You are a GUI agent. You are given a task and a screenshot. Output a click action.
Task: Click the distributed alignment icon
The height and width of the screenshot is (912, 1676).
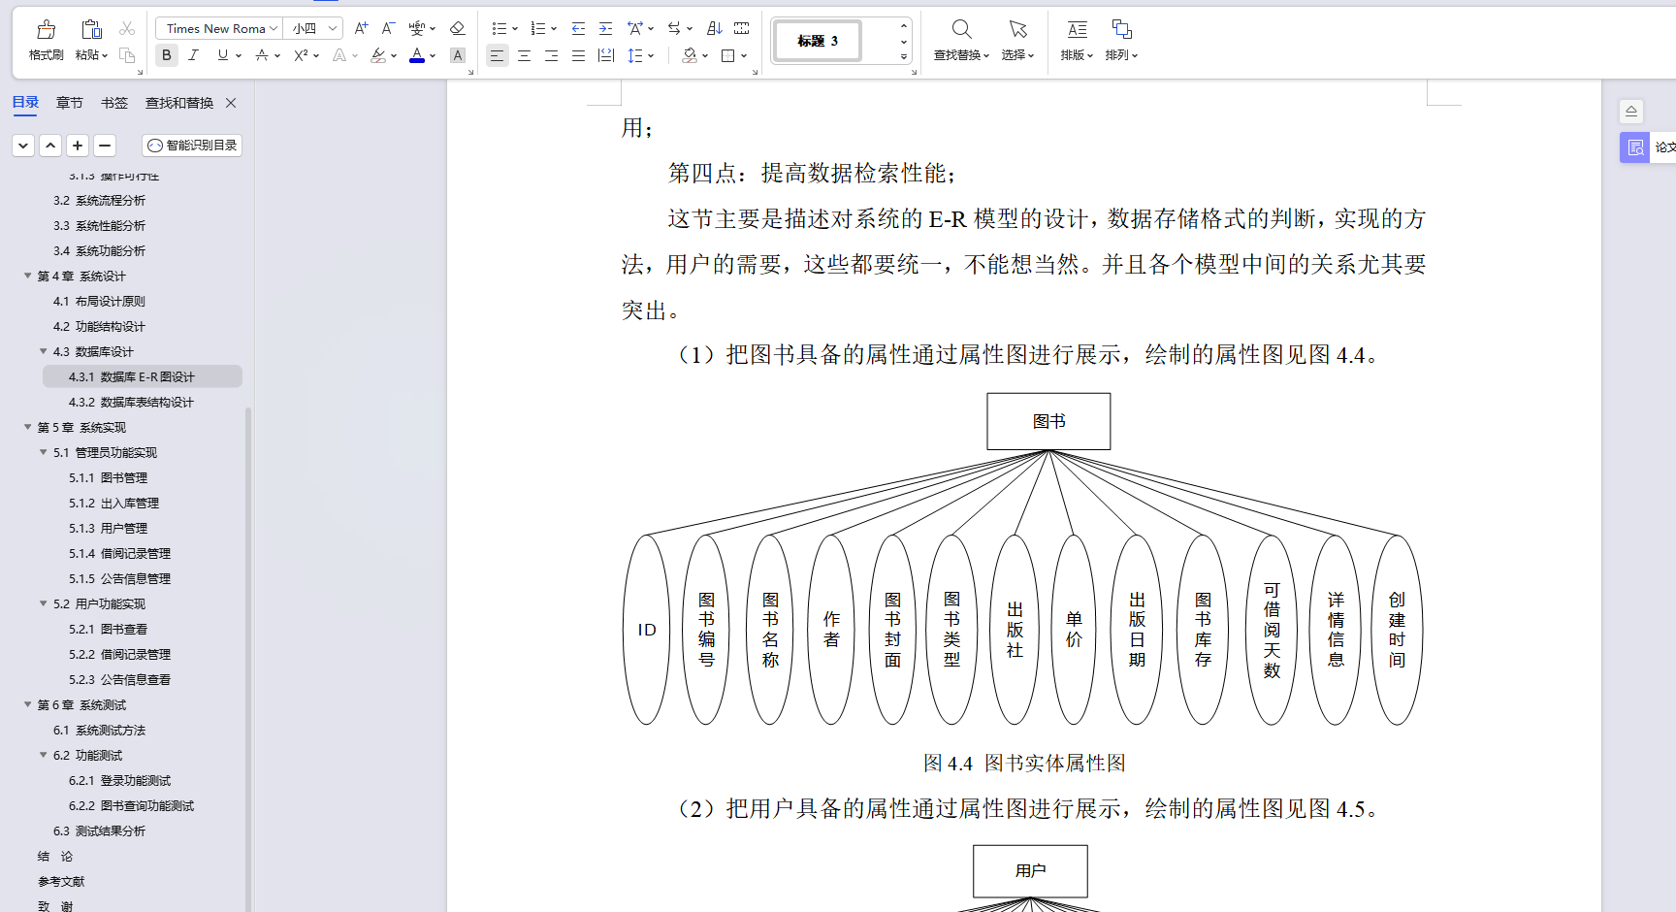[x=606, y=55]
